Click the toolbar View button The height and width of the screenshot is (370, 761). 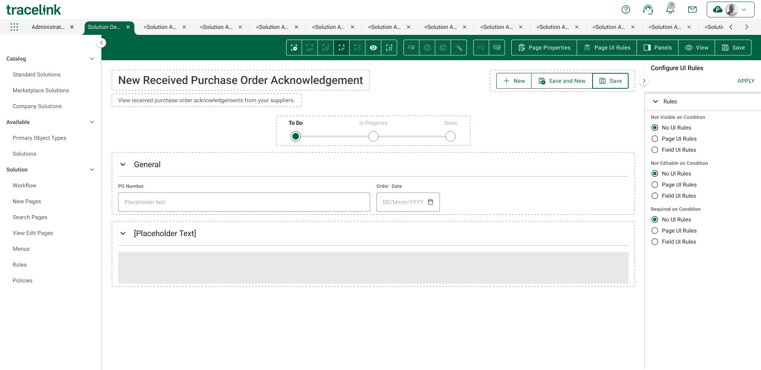pyautogui.click(x=697, y=48)
